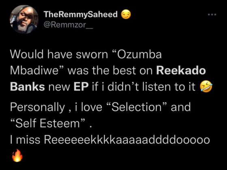Click the smirking emoji beside the display name
The height and width of the screenshot is (170, 227).
[126, 15]
